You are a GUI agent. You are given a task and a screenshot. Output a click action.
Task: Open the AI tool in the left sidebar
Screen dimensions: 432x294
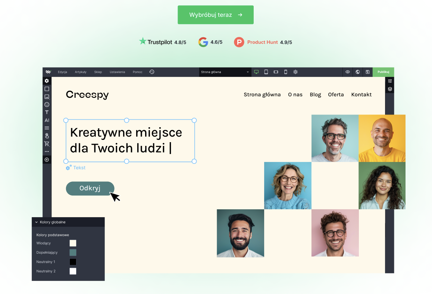pyautogui.click(x=47, y=120)
